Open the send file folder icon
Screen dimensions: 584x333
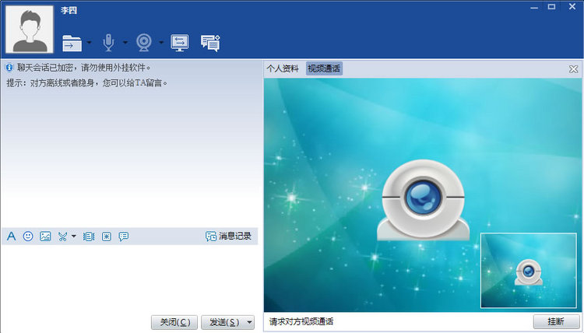(x=72, y=43)
